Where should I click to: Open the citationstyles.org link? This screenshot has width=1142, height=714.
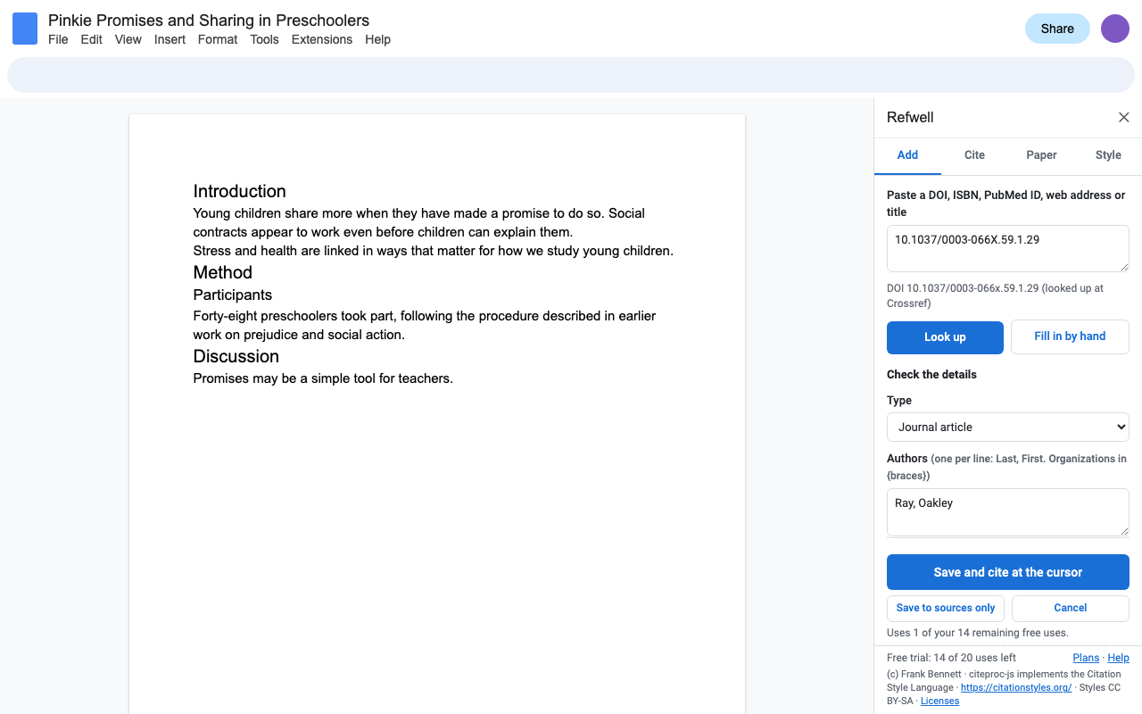[x=1016, y=687]
